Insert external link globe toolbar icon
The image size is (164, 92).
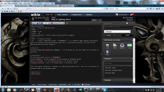(40, 23)
